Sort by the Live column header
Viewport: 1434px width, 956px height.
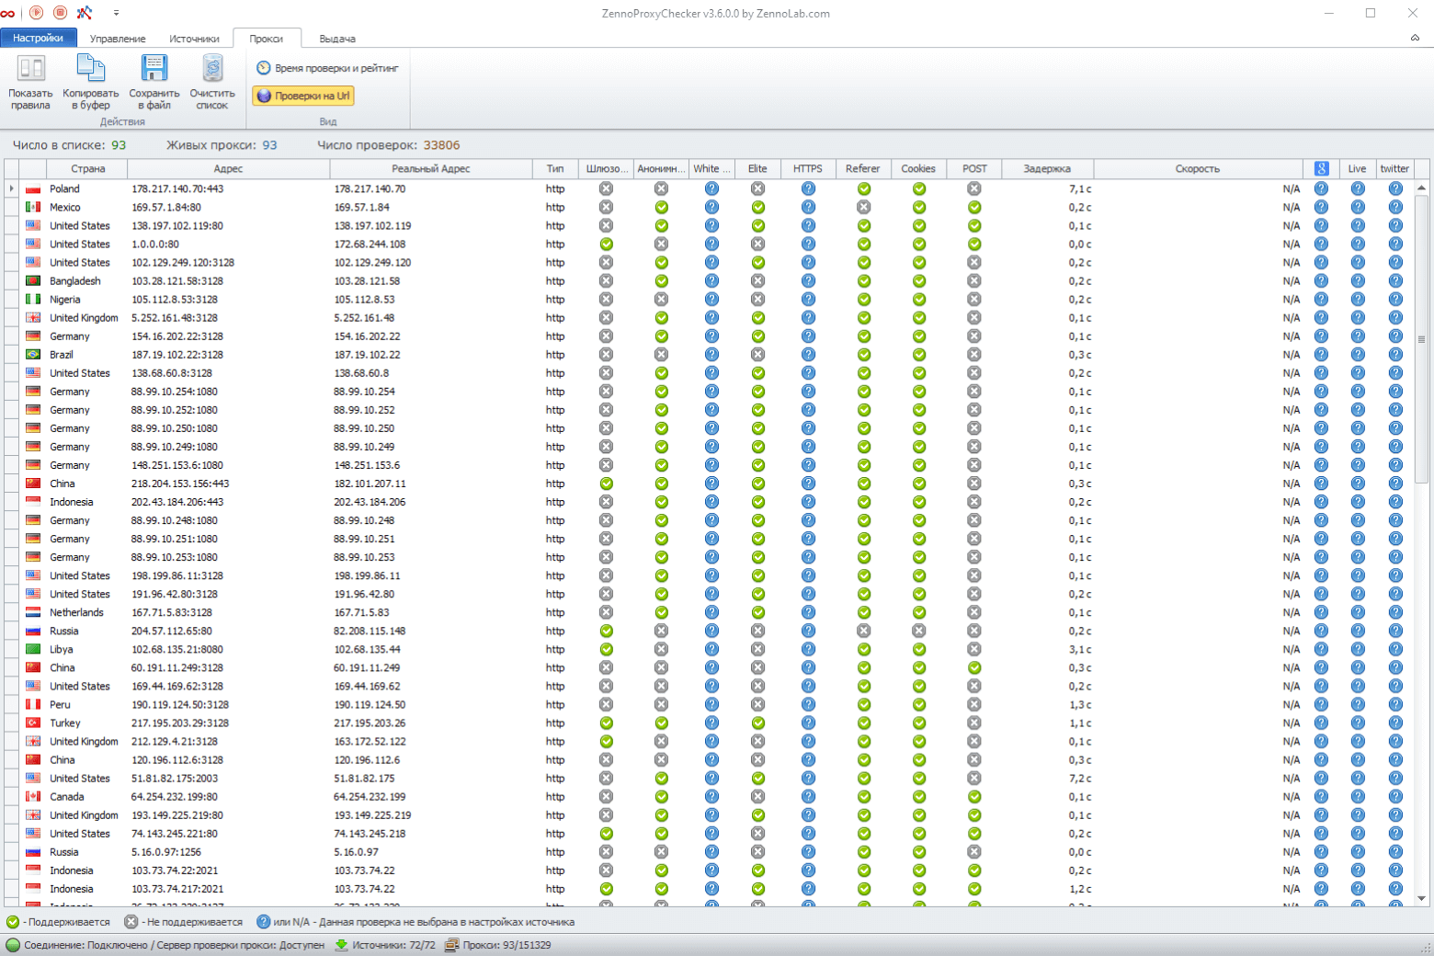[1357, 168]
